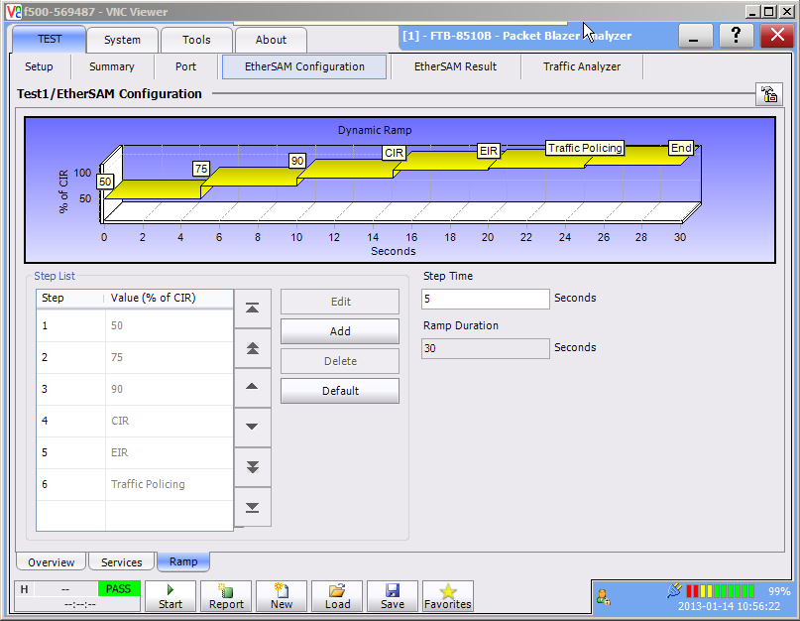Move step to bottom of list
The image size is (800, 621).
point(253,507)
